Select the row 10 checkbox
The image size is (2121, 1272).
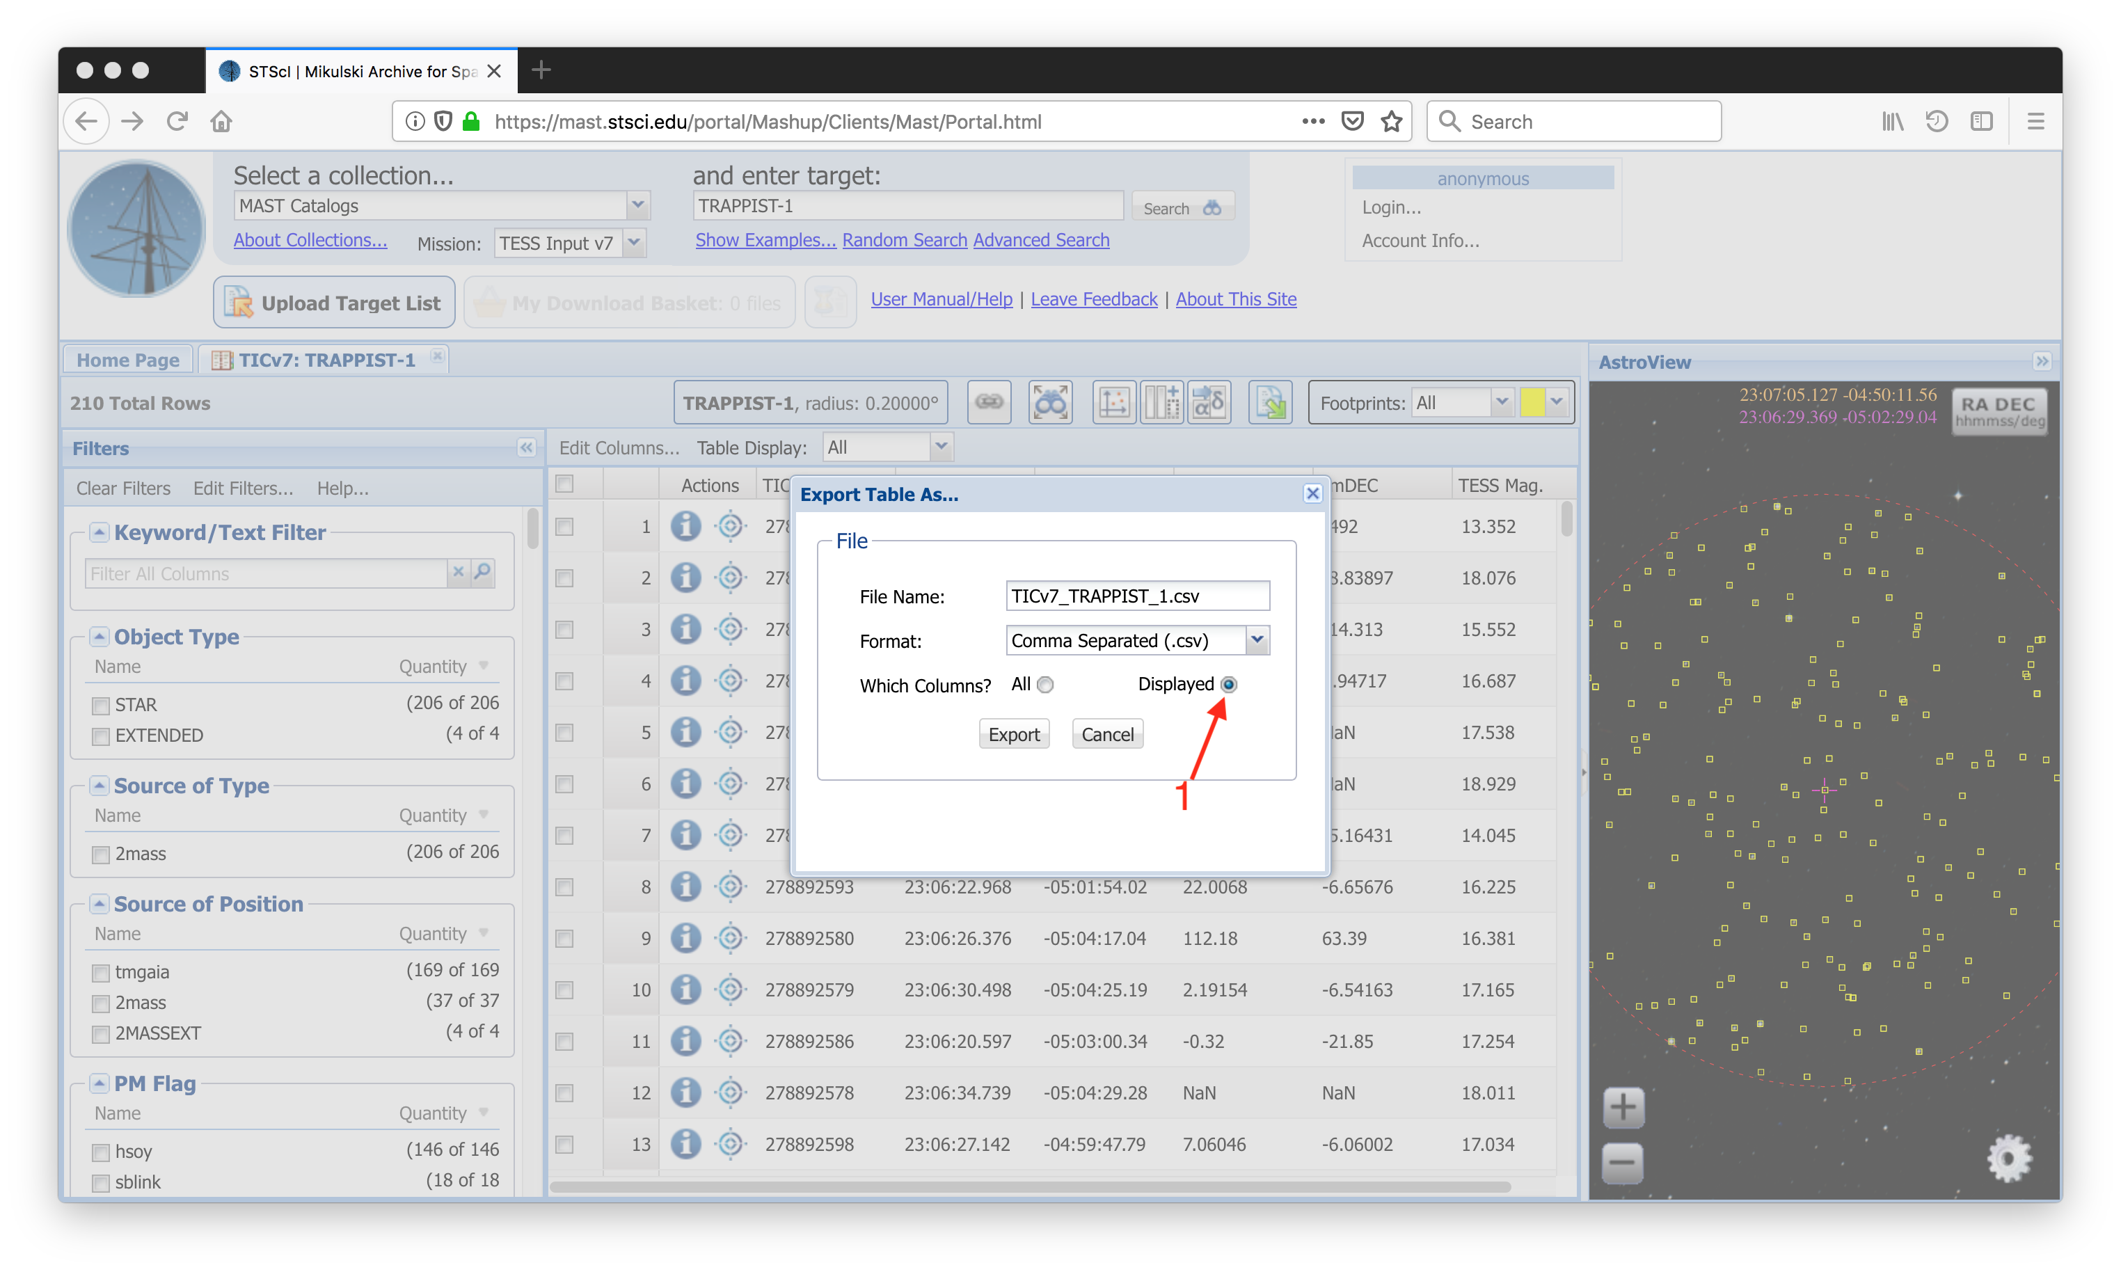(x=564, y=990)
